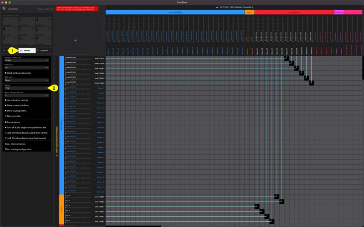Click the Virus Ti orange device header
The image size is (364, 227).
(x=250, y=12)
